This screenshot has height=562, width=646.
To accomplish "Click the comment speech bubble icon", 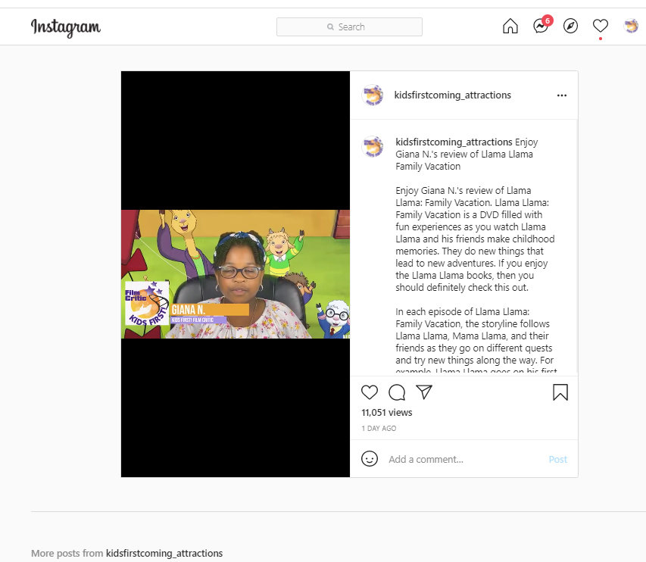I will coord(397,392).
